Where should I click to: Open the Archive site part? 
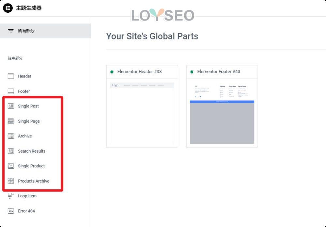pos(25,136)
